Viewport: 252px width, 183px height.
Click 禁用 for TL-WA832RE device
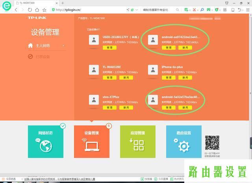point(126,78)
